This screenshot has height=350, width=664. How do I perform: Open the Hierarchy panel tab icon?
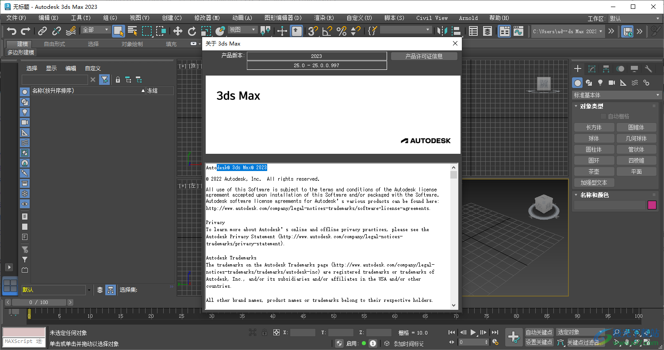tap(606, 69)
